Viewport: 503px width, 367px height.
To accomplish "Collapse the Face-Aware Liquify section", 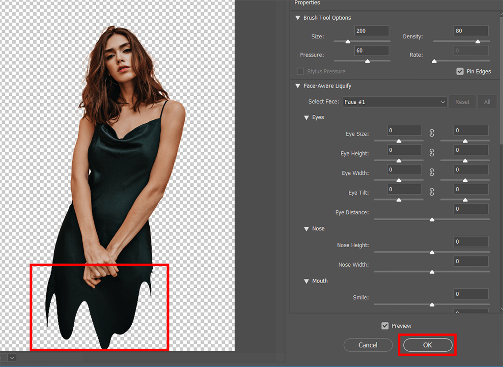I will click(298, 86).
